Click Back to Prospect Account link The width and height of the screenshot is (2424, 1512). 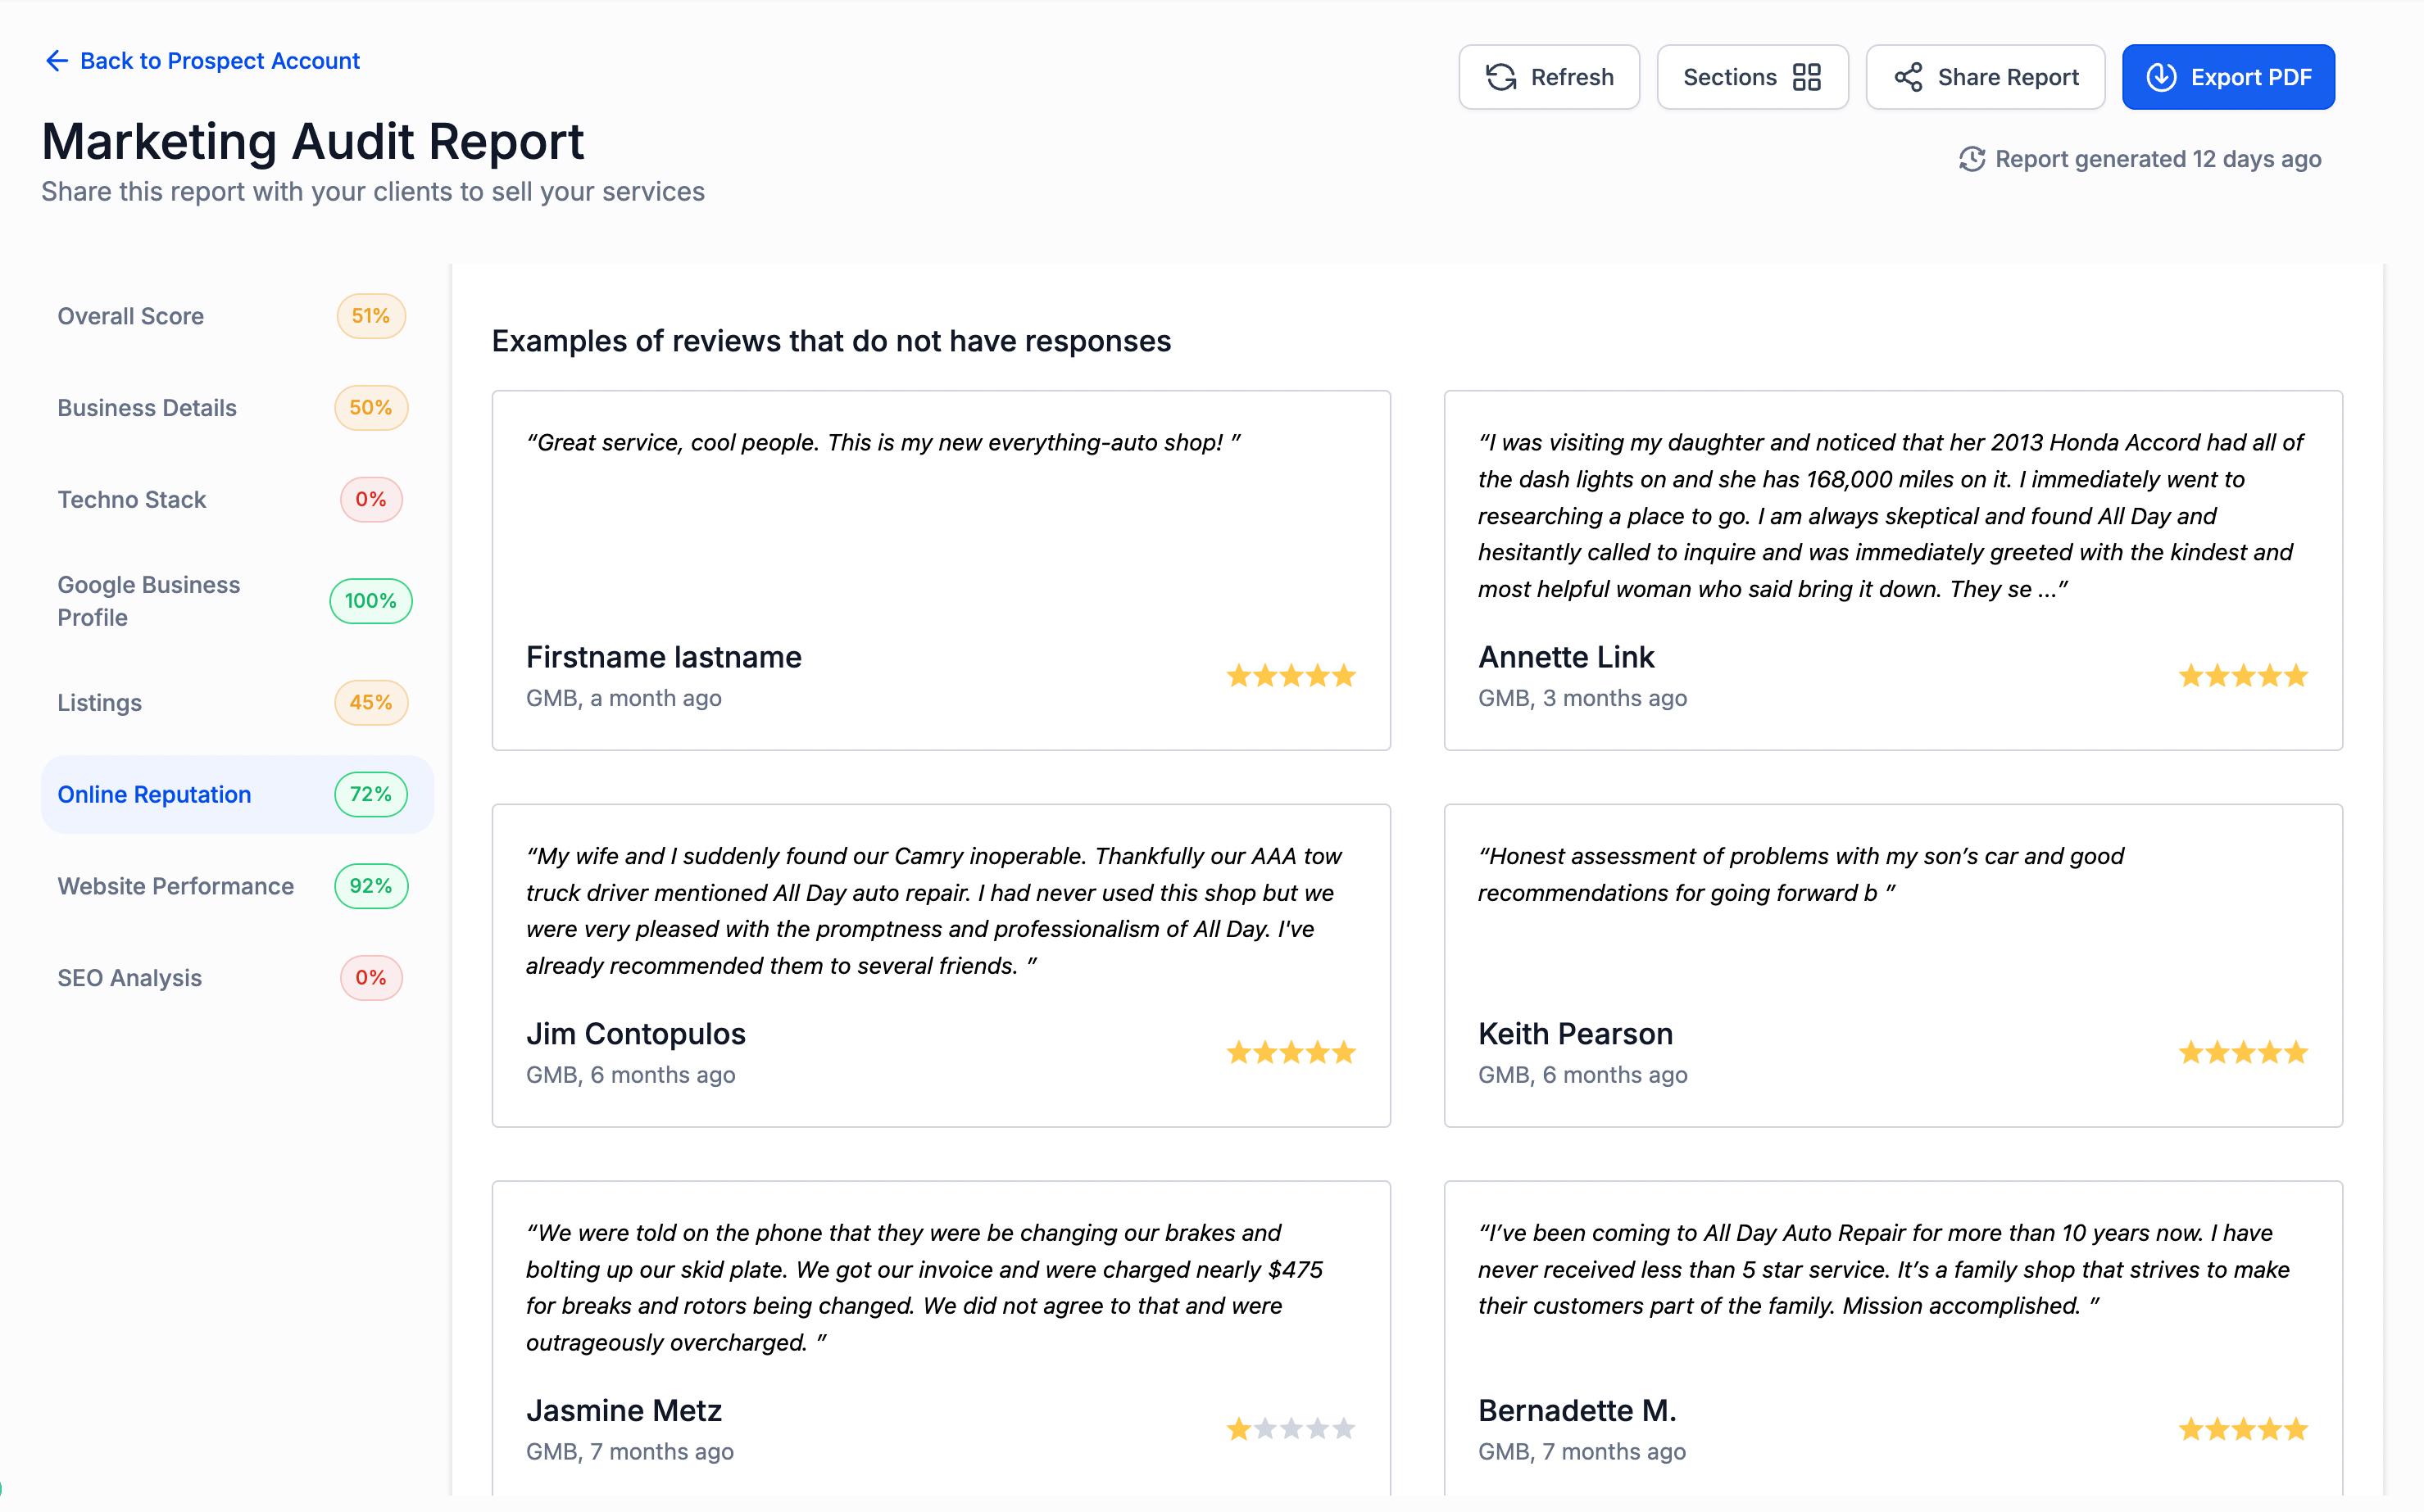(219, 61)
